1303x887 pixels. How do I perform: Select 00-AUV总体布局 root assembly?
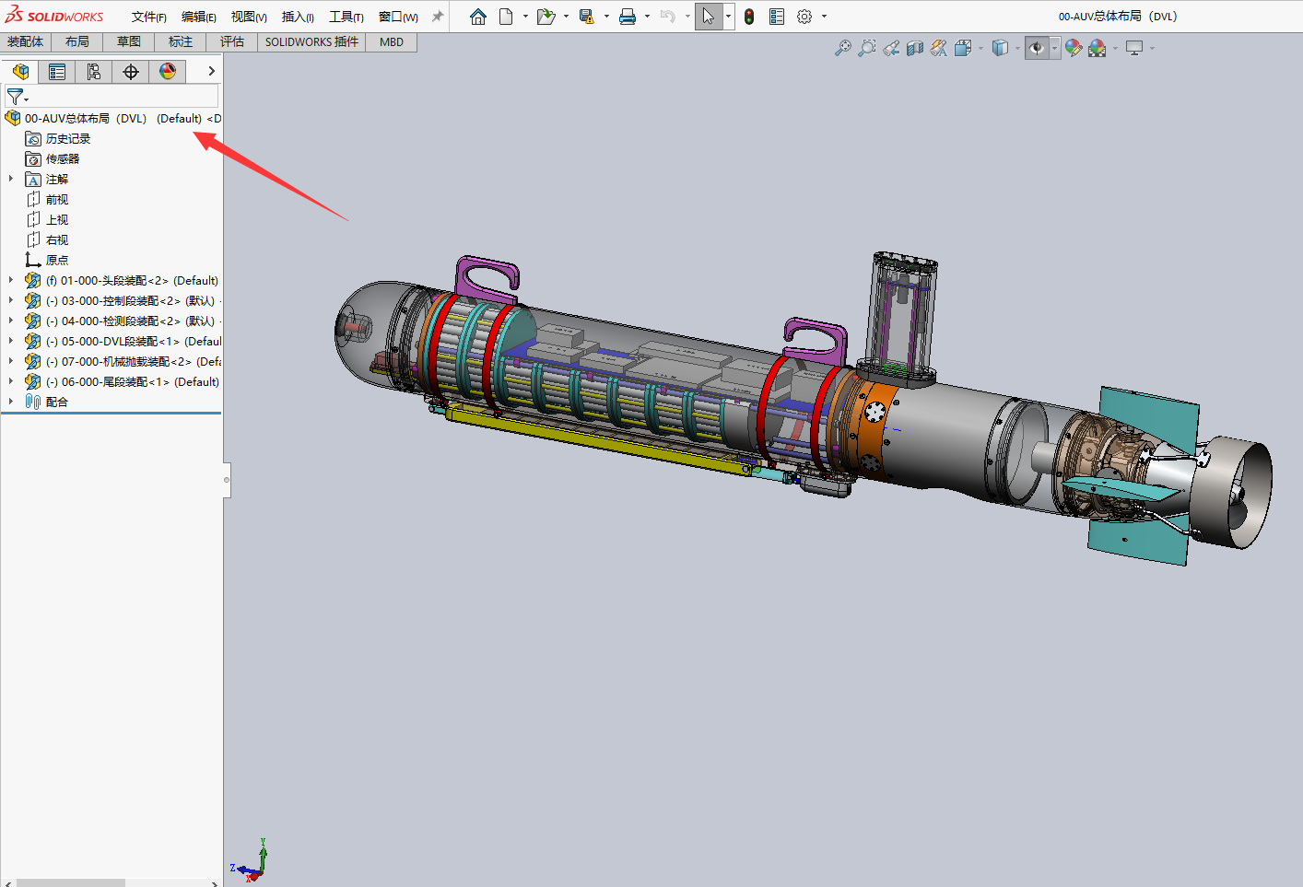pyautogui.click(x=113, y=118)
